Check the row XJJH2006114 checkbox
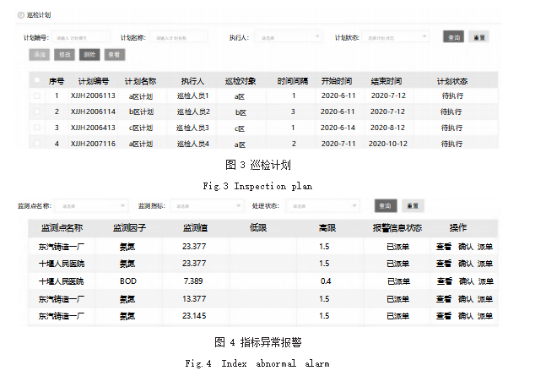This screenshot has width=546, height=387. (37, 112)
